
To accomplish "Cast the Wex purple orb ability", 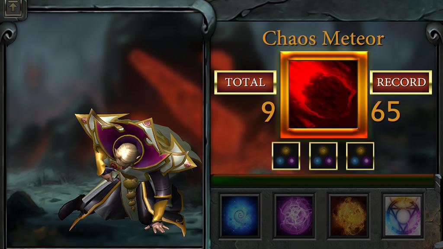I will point(294,216).
